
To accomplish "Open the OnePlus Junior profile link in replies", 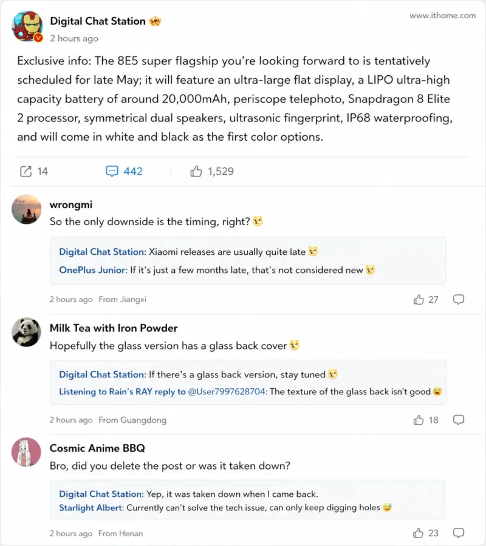I will pyautogui.click(x=93, y=270).
